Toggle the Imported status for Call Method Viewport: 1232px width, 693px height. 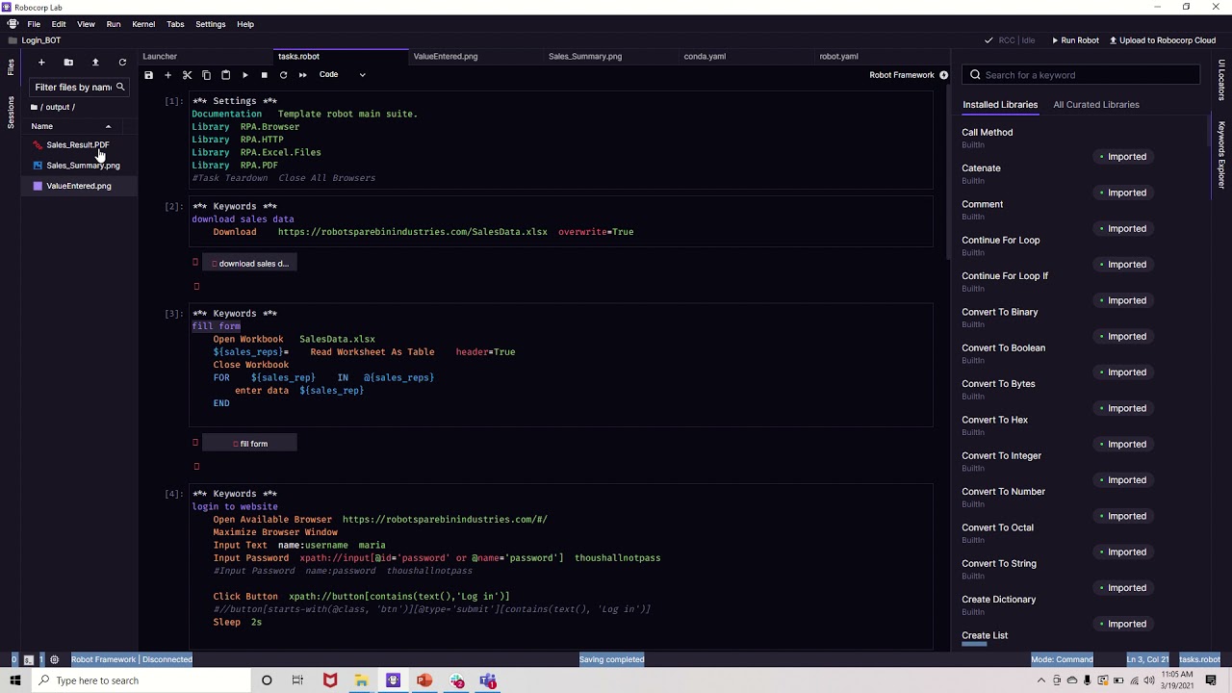[1123, 157]
